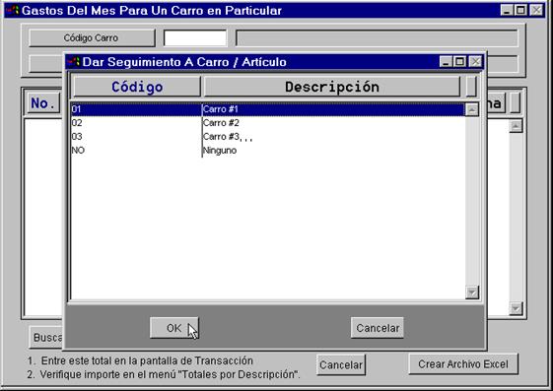Click the down arrow of the Gastos window scrollbar
This screenshot has height=391, width=553.
pyautogui.click(x=516, y=309)
